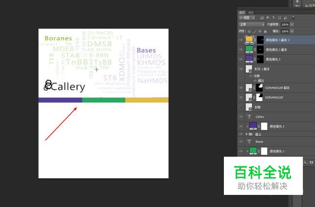The width and height of the screenshot is (315, 207).
Task: Hide the 颜色填充 2 layer
Action: coord(241,126)
